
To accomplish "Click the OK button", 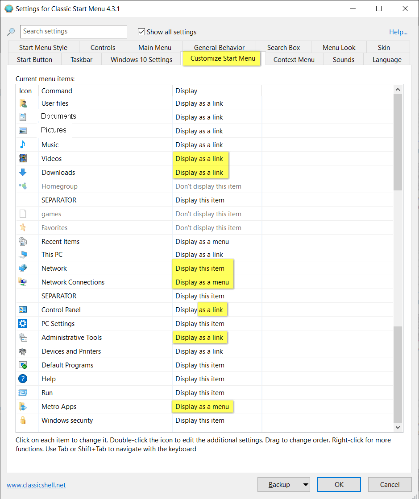I will coord(339,485).
